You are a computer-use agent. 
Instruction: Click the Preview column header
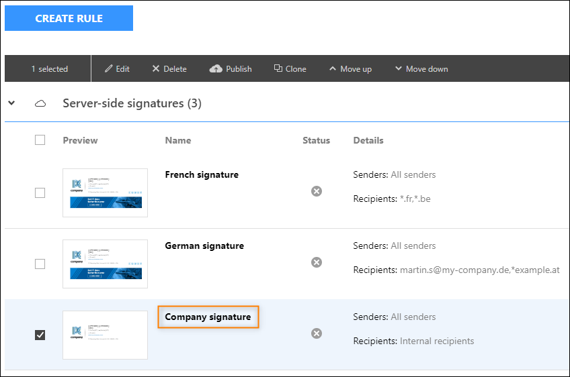(x=81, y=140)
